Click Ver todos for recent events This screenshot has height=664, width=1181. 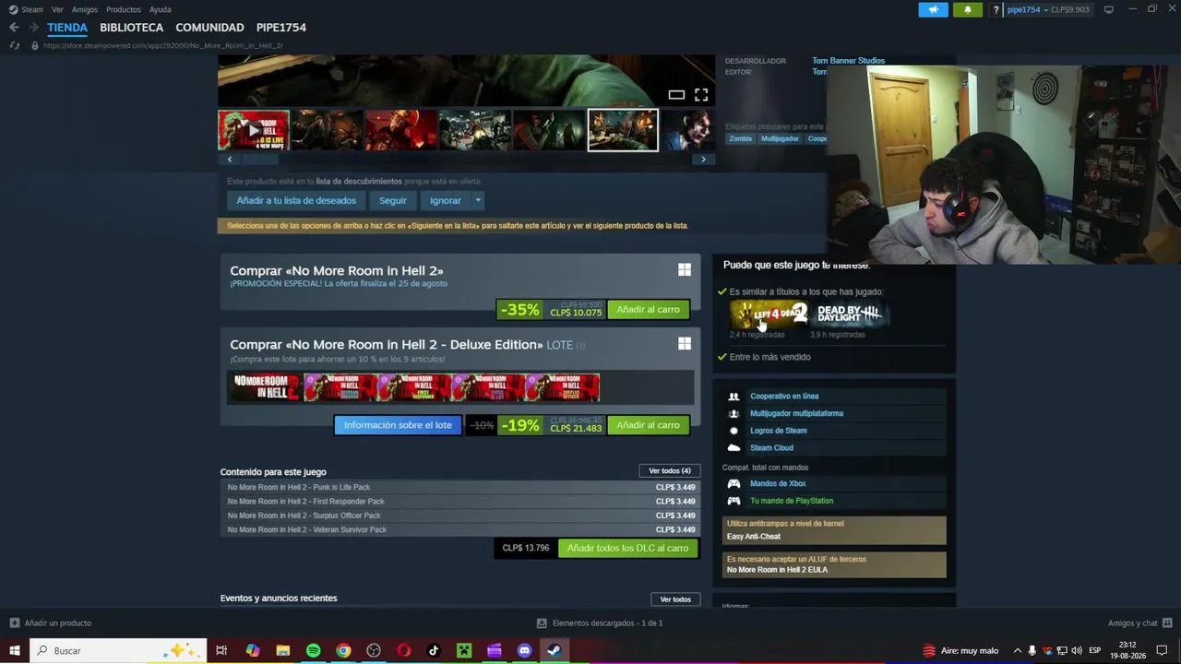tap(675, 599)
